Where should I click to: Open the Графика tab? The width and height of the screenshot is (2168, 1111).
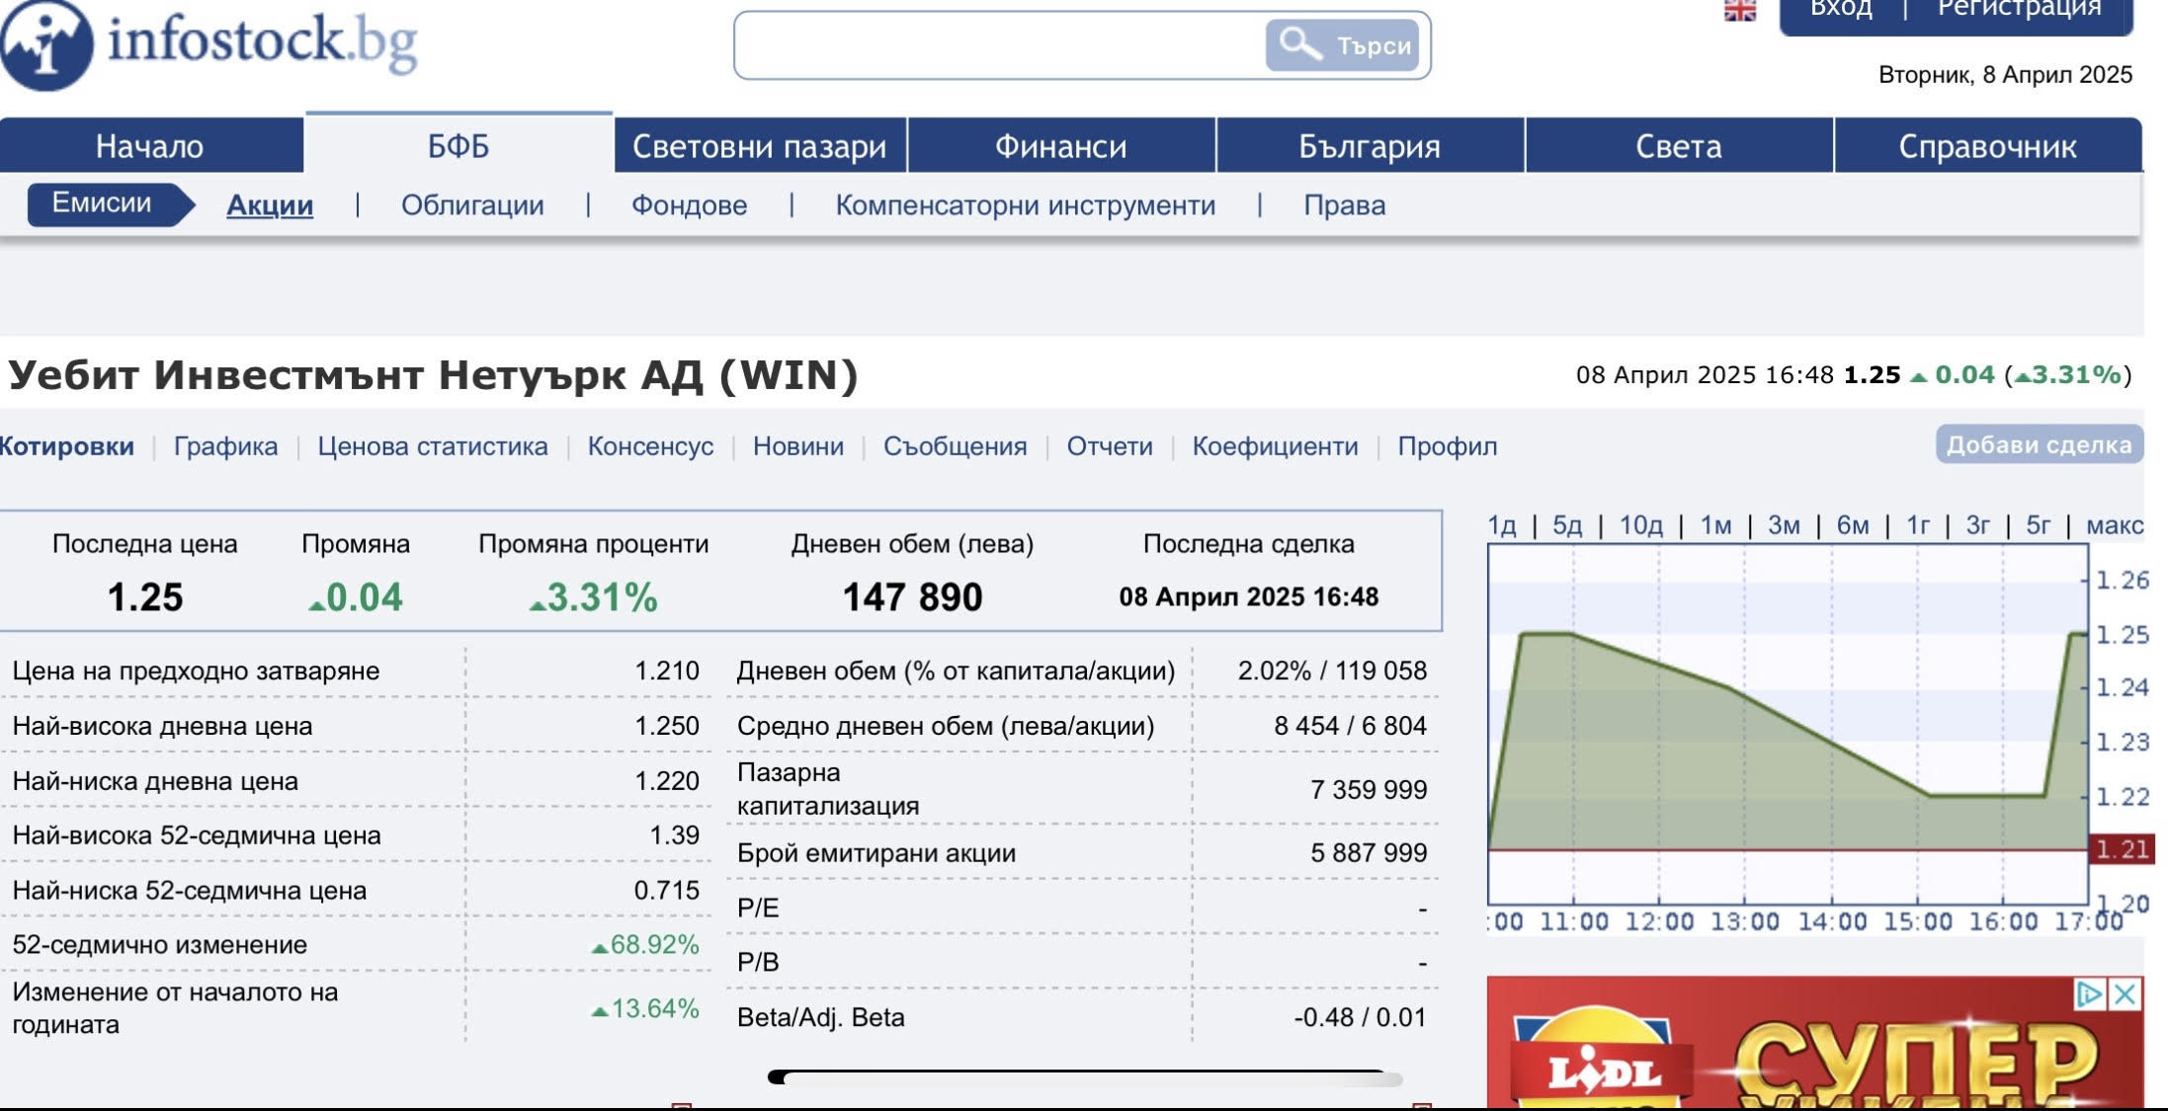(x=225, y=446)
